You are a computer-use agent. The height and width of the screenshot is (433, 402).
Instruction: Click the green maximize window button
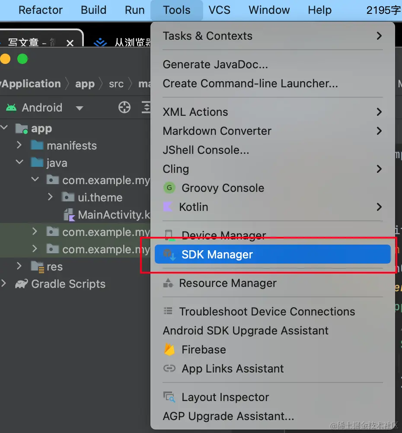coord(22,59)
